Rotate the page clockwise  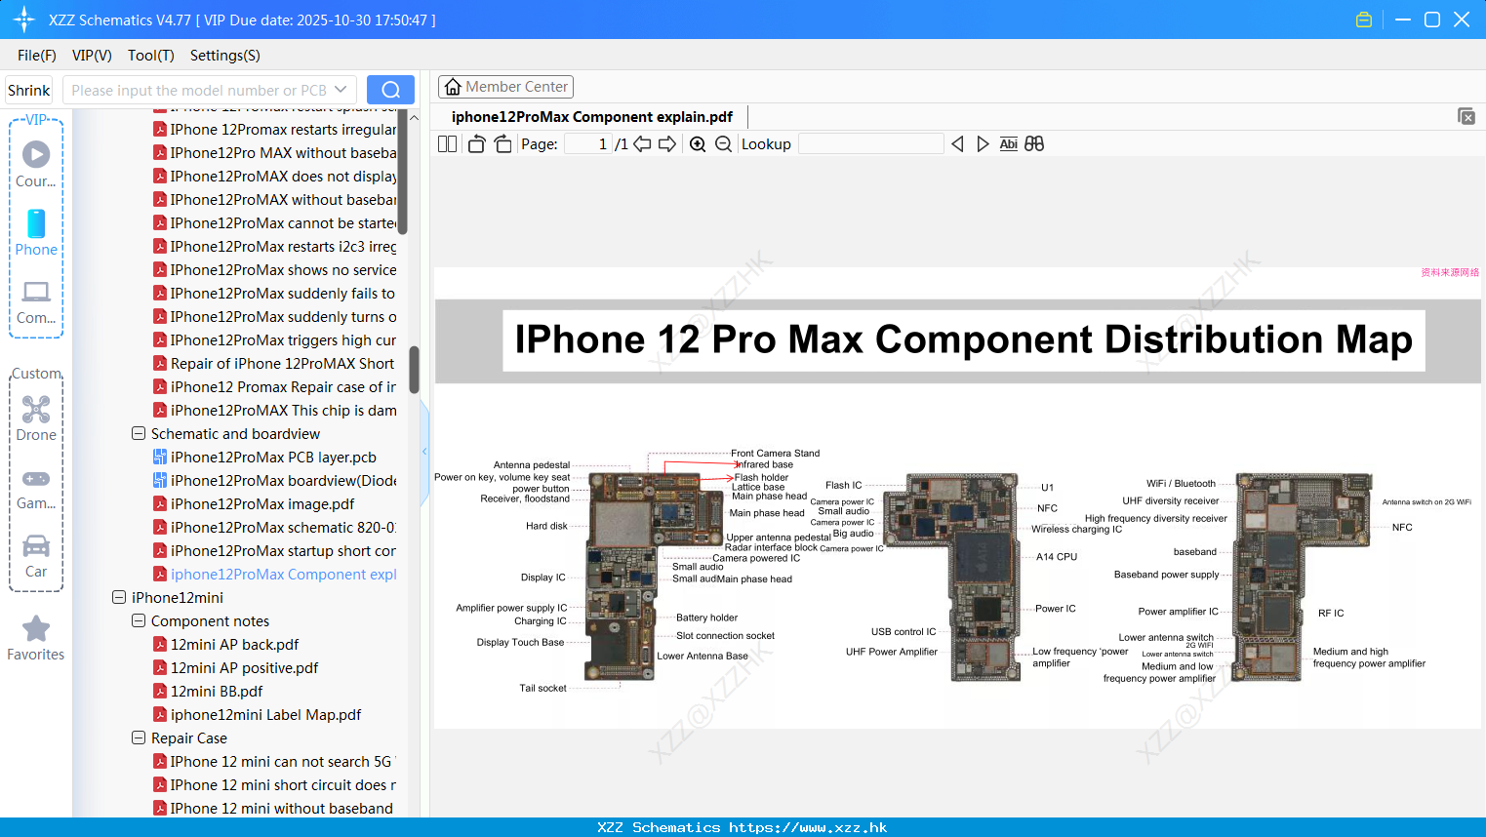(502, 144)
